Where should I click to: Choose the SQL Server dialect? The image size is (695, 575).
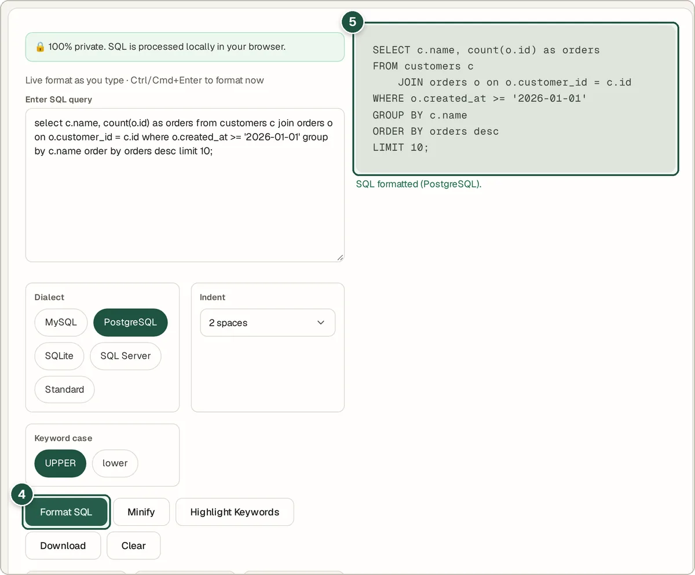tap(126, 356)
